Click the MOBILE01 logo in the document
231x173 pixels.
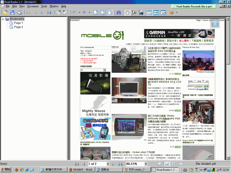coord(103,35)
